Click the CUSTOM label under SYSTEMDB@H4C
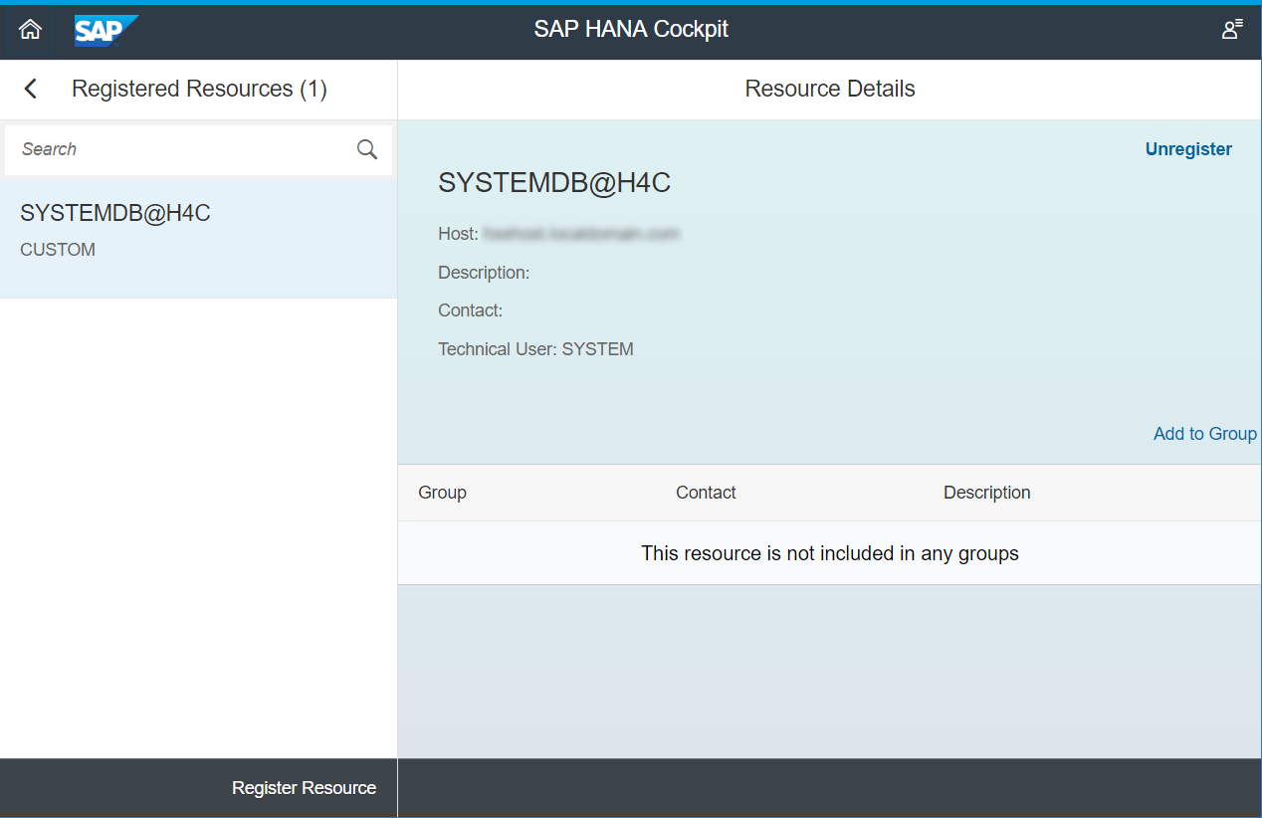 point(57,249)
